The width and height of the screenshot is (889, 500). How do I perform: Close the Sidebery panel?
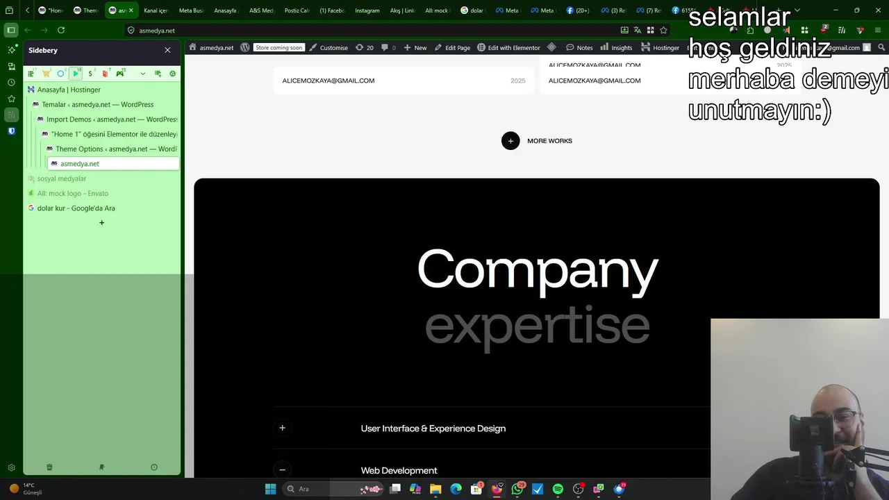coord(167,50)
